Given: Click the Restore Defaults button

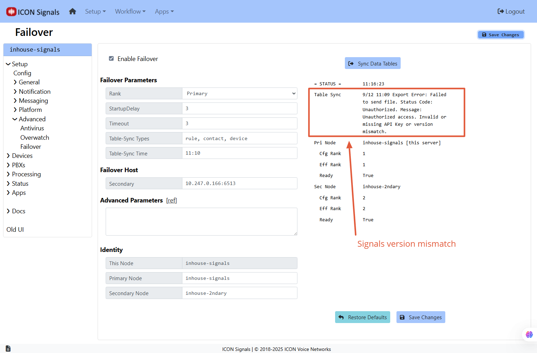Looking at the screenshot, I should pyautogui.click(x=362, y=317).
